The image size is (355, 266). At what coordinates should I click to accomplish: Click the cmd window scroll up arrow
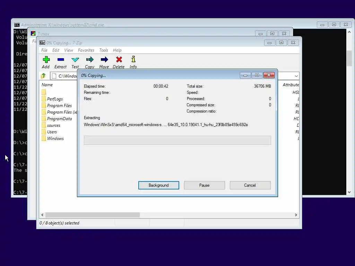349,32
